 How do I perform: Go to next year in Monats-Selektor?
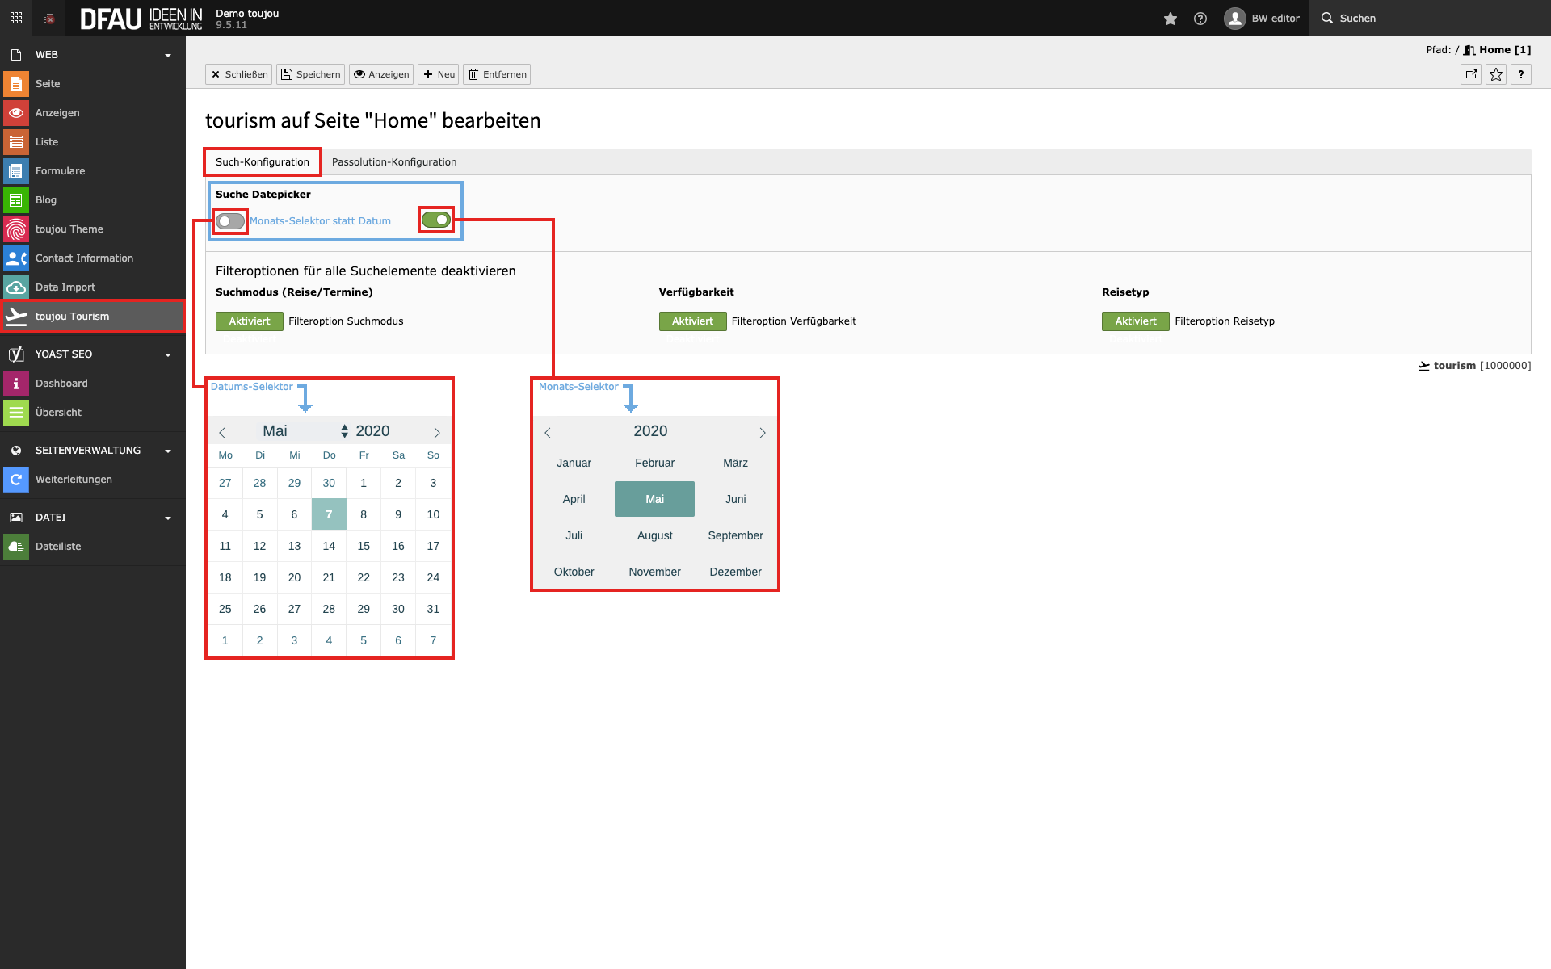pyautogui.click(x=762, y=433)
